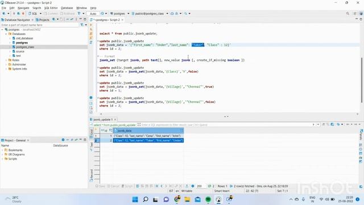364x205 pixels.
Task: Expand the System Info folder
Action: [x=6, y=69]
